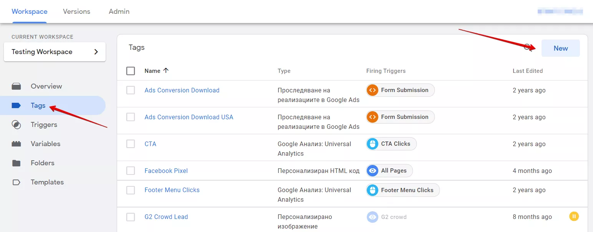This screenshot has height=232, width=593.
Task: Select Tags in the sidebar
Action: 53,105
